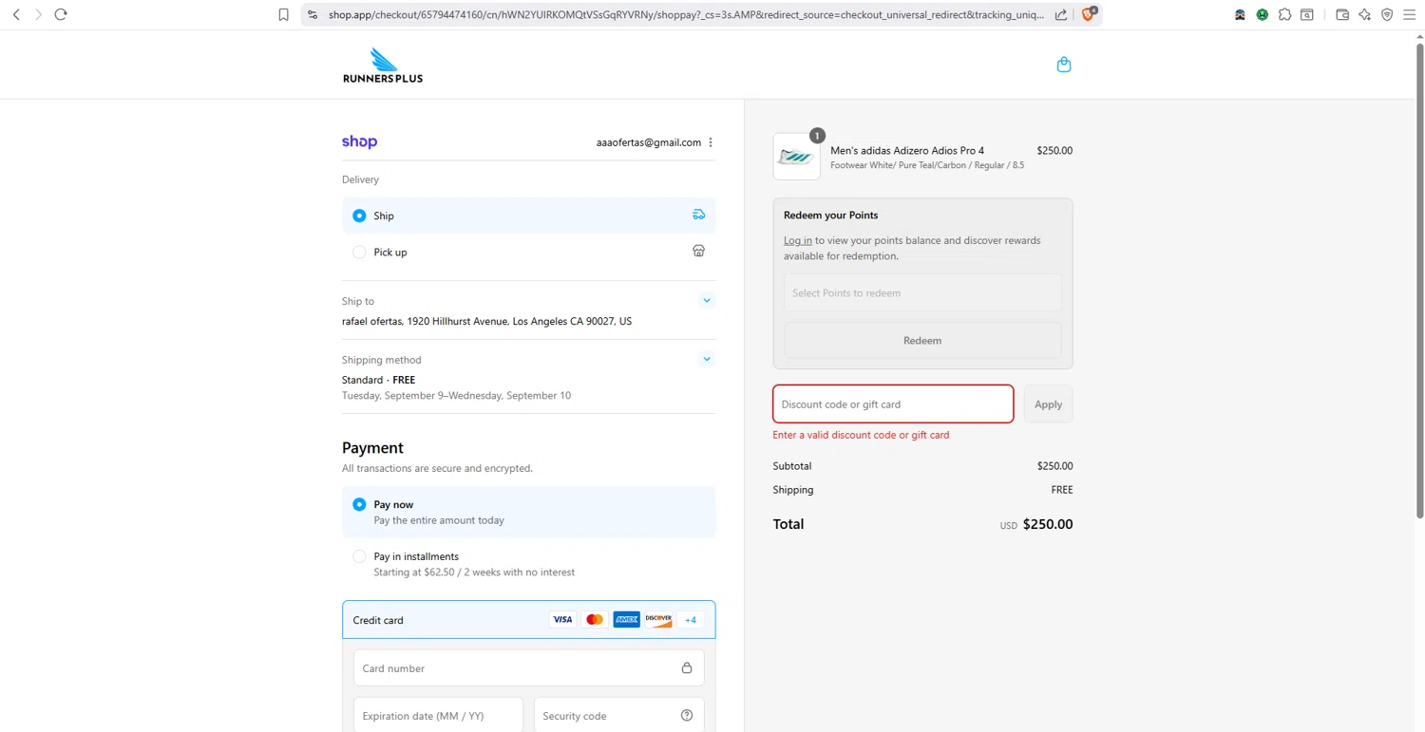Show the +4 more card types
The image size is (1425, 732).
point(691,619)
